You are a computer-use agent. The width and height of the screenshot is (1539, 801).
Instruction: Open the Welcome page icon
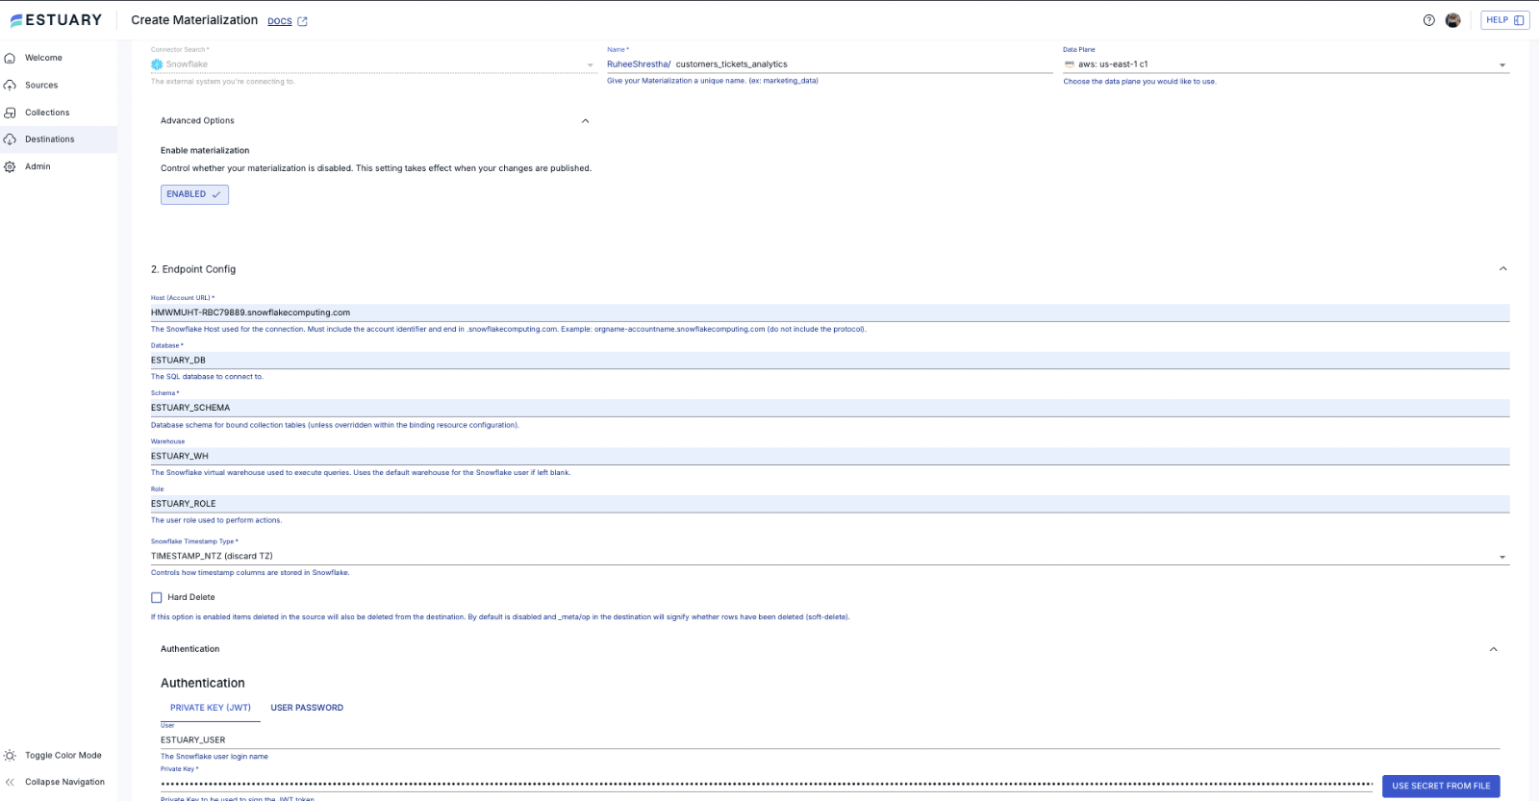coord(10,58)
